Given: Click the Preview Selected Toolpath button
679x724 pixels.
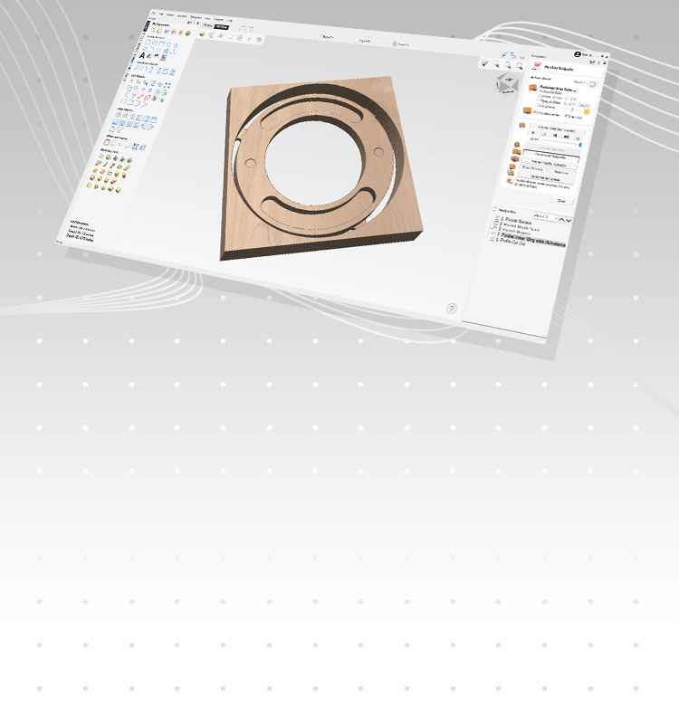Looking at the screenshot, I should [557, 130].
